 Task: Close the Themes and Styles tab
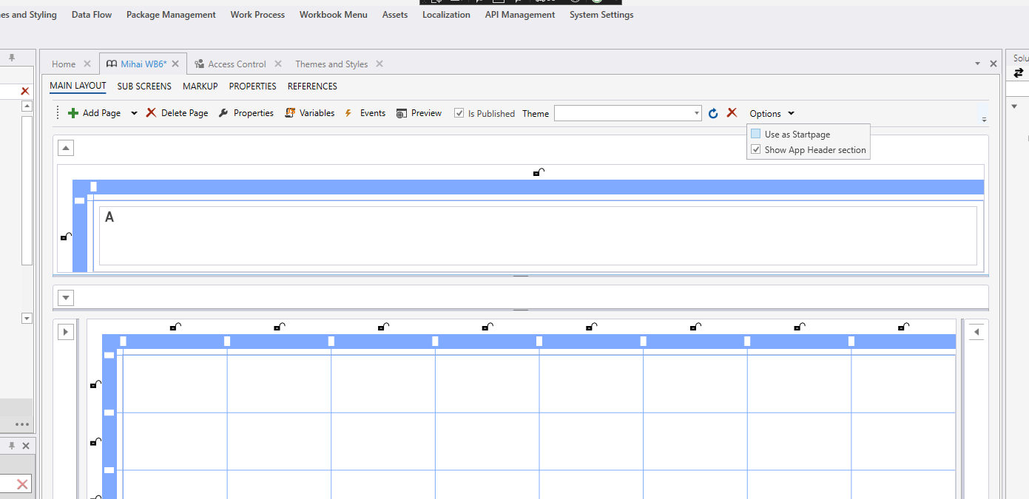click(x=379, y=64)
